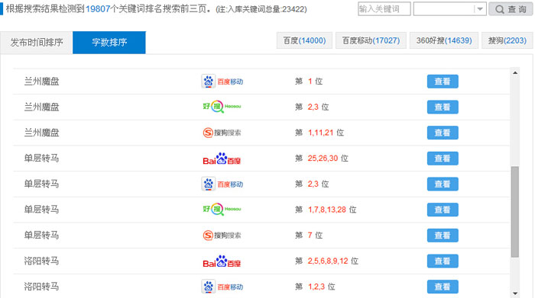View 单层转马 rank 1,7,8,13,28 result
535x298 pixels.
443,210
